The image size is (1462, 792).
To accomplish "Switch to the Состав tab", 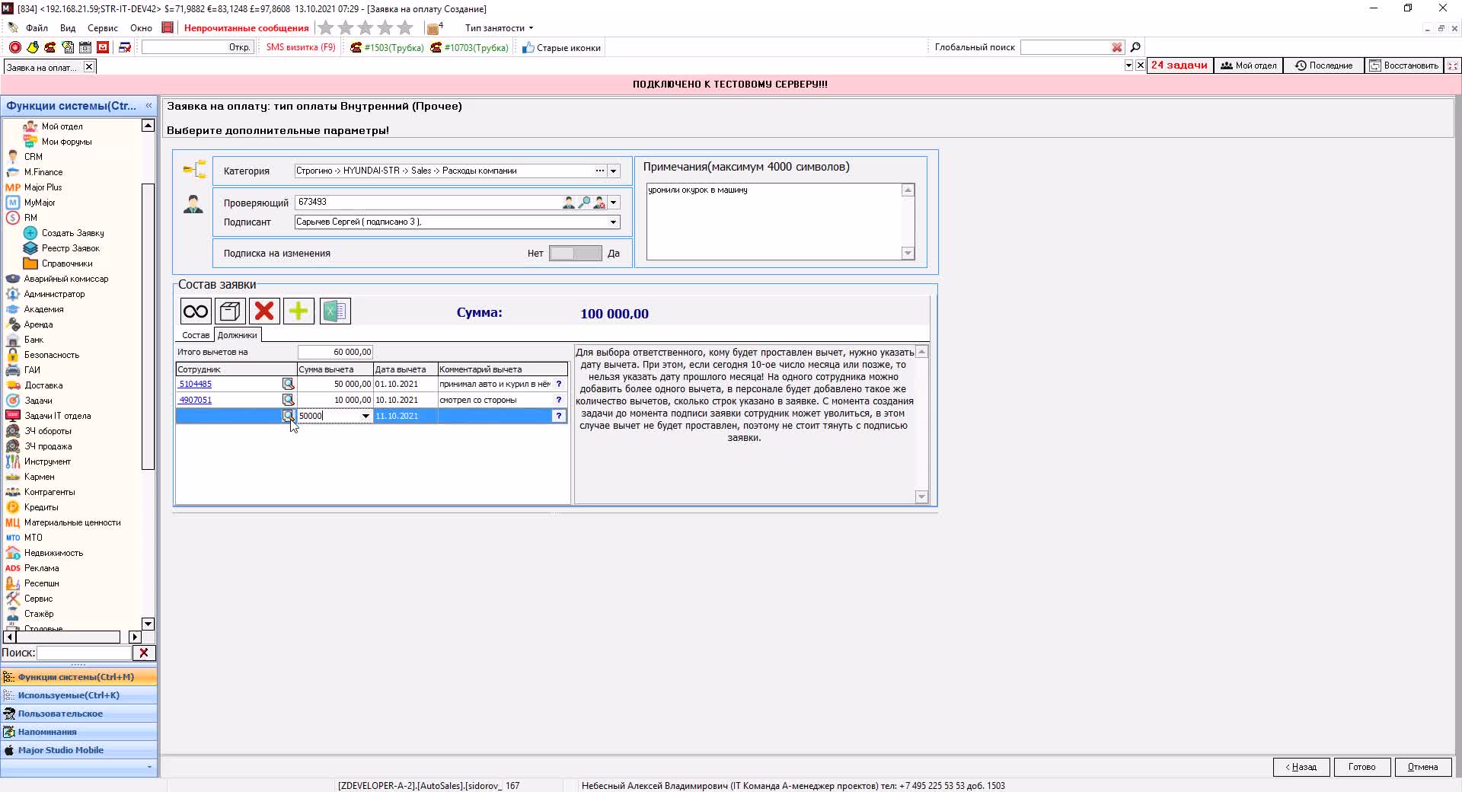I will [196, 335].
